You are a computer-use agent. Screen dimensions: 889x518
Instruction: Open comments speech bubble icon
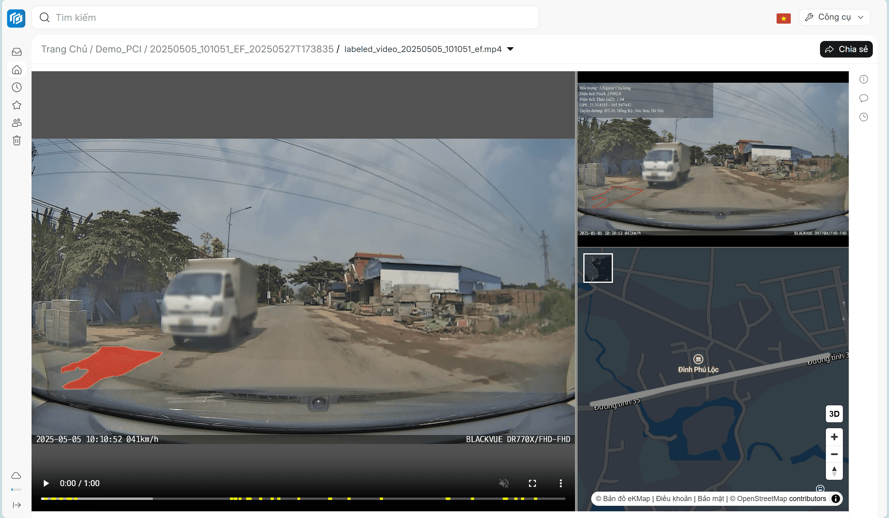tap(864, 98)
